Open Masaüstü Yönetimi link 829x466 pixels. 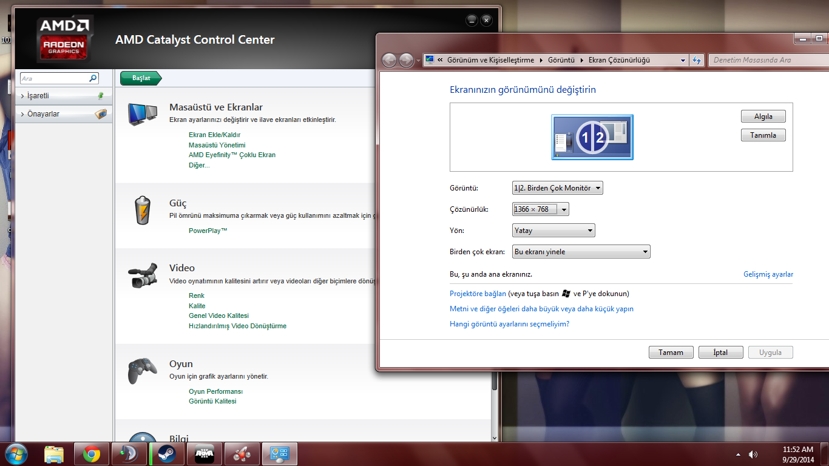217,145
